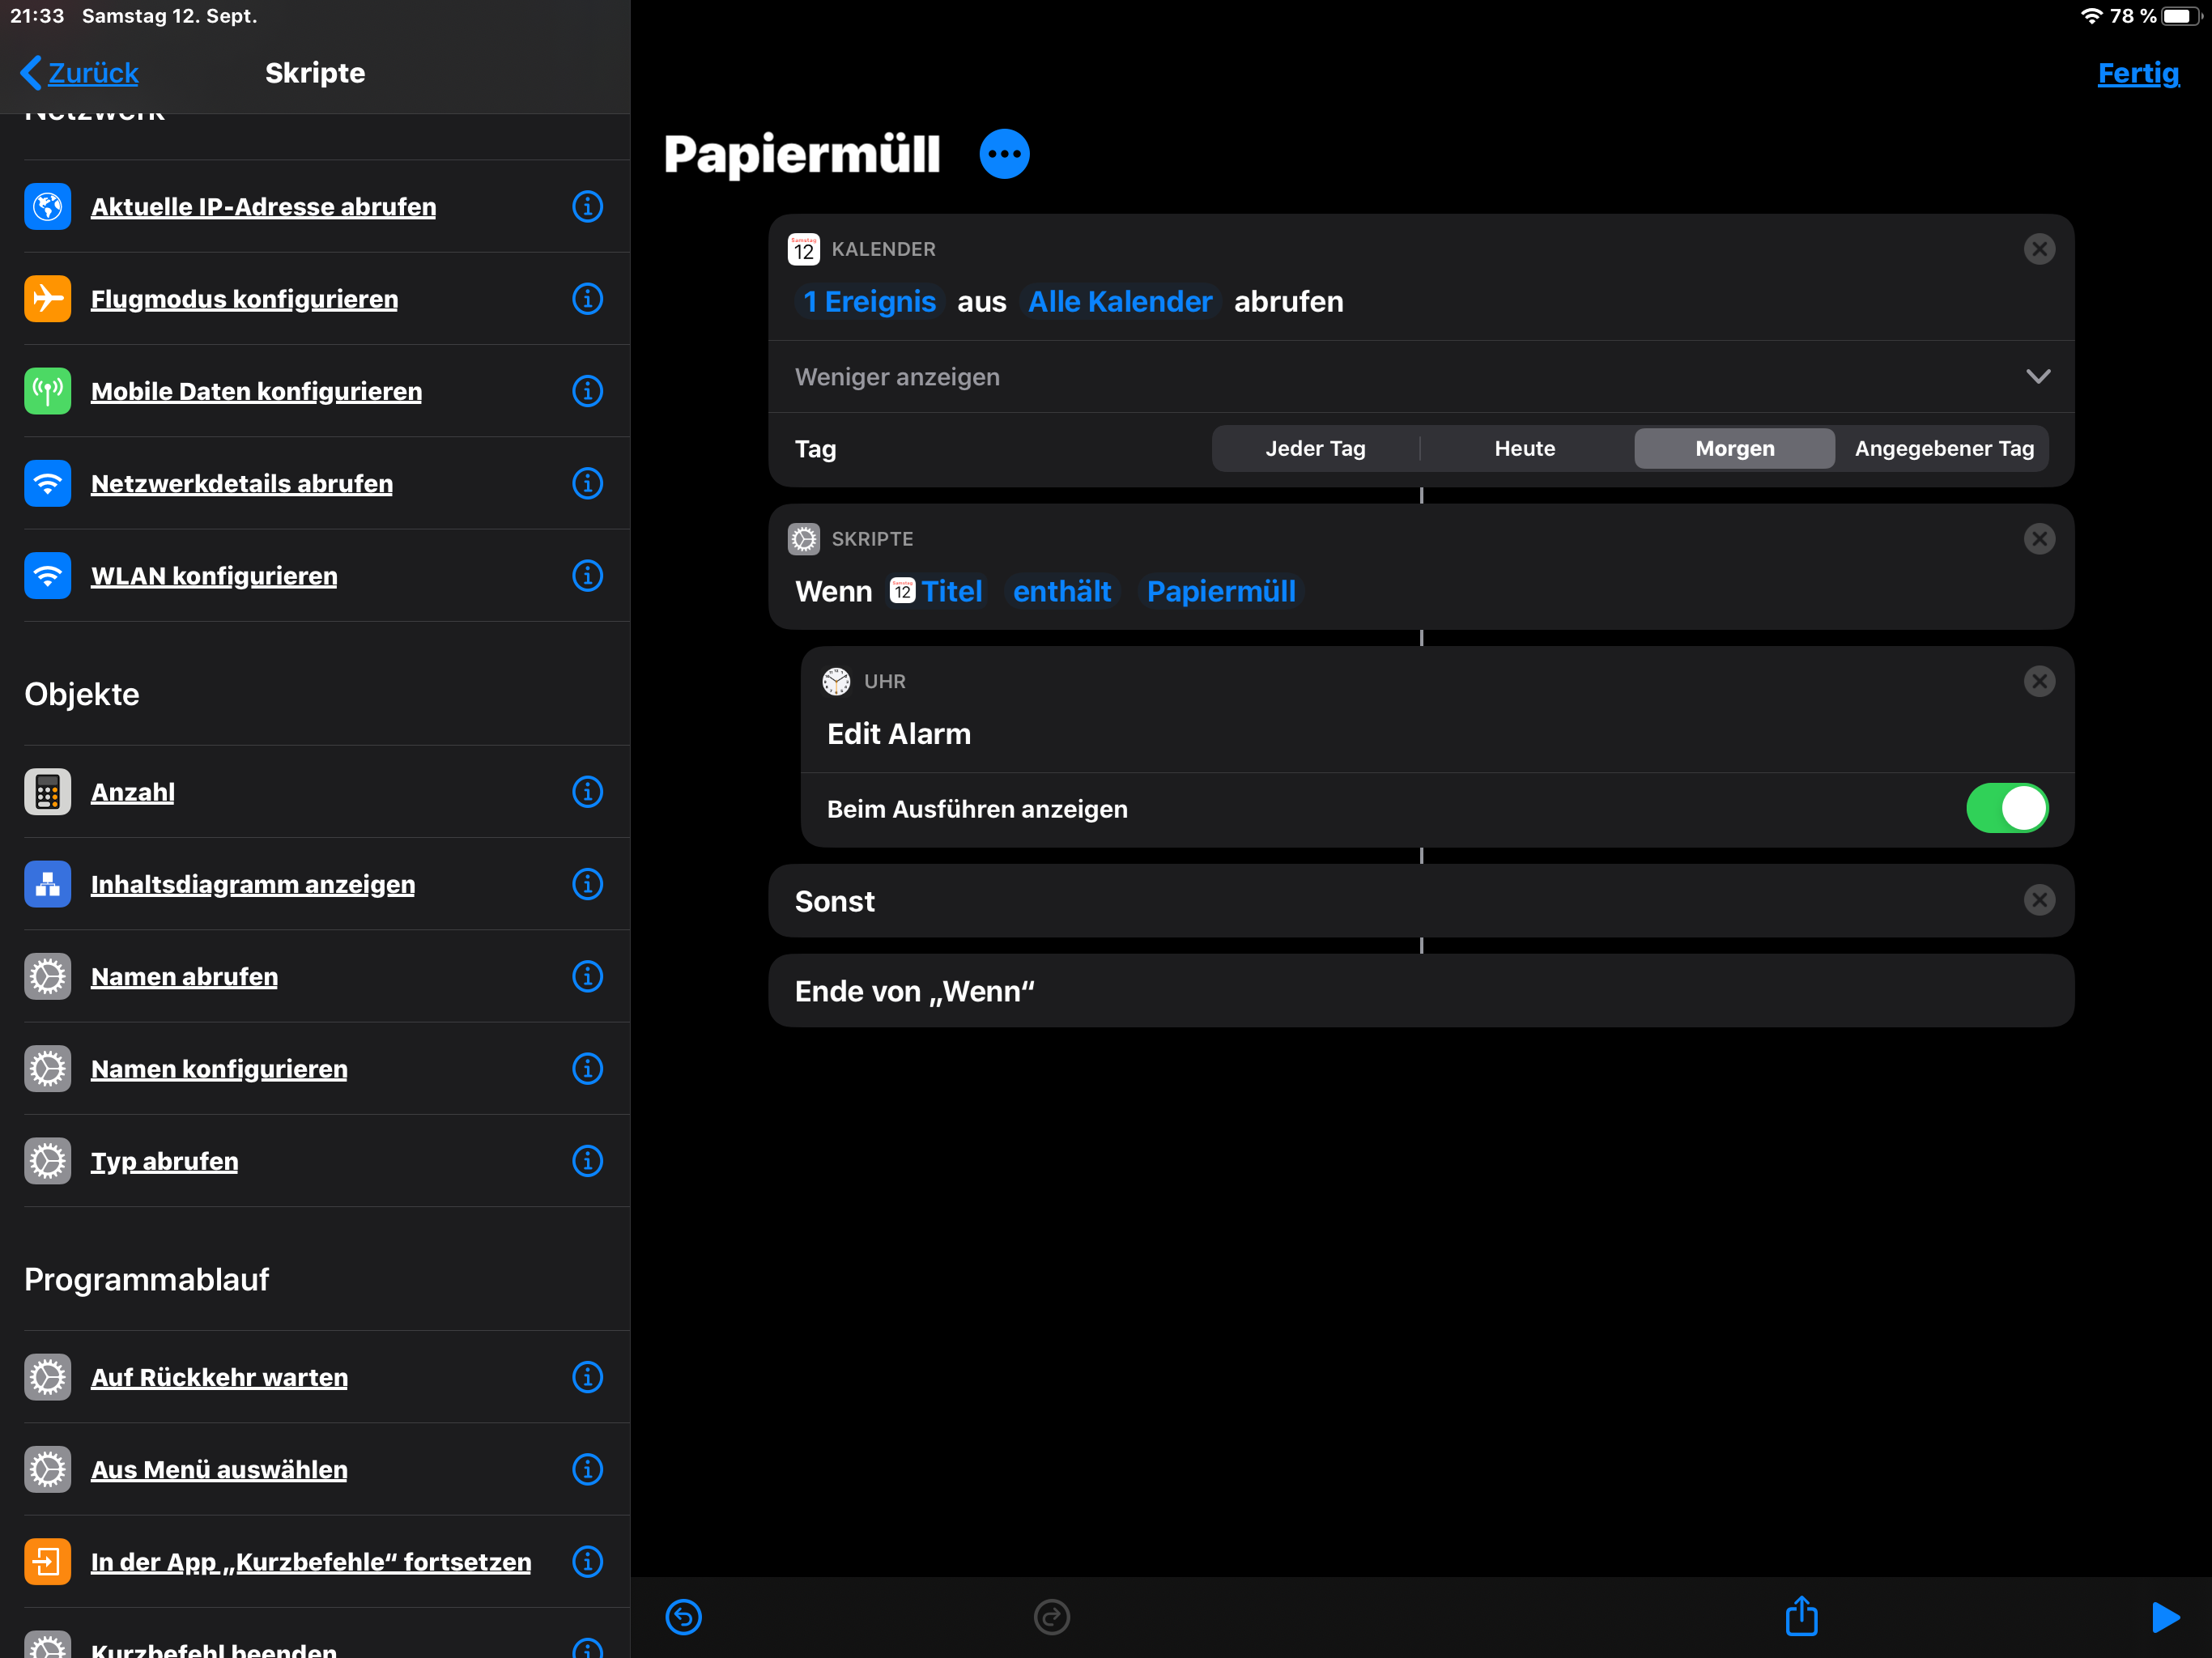2212x1658 pixels.
Task: Delete the Edit Alarm action
Action: pos(2039,681)
